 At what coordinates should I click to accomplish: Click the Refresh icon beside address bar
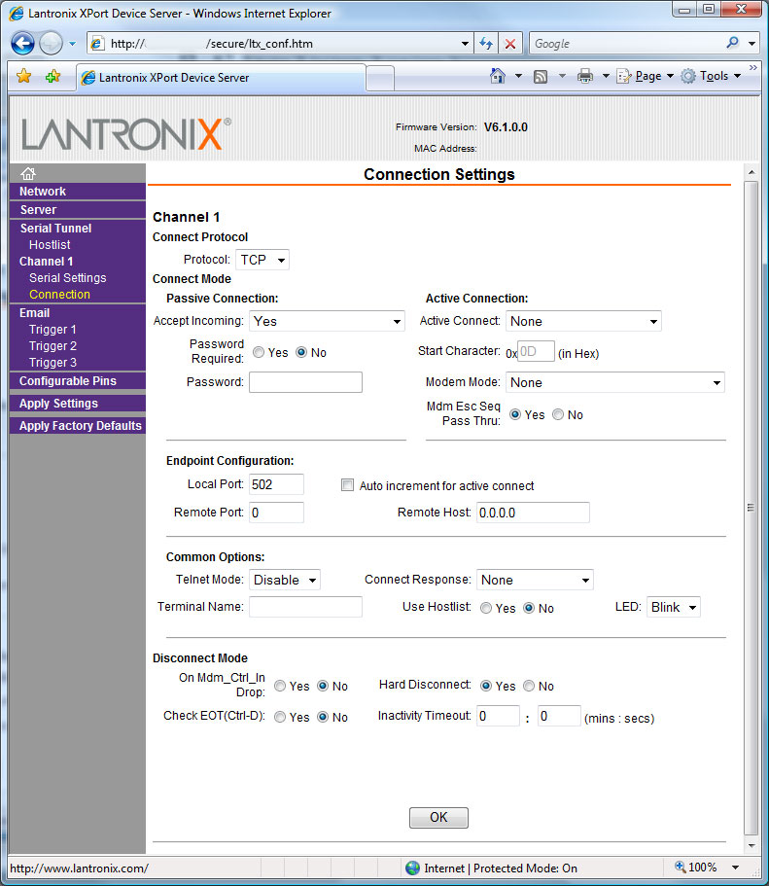pos(486,44)
